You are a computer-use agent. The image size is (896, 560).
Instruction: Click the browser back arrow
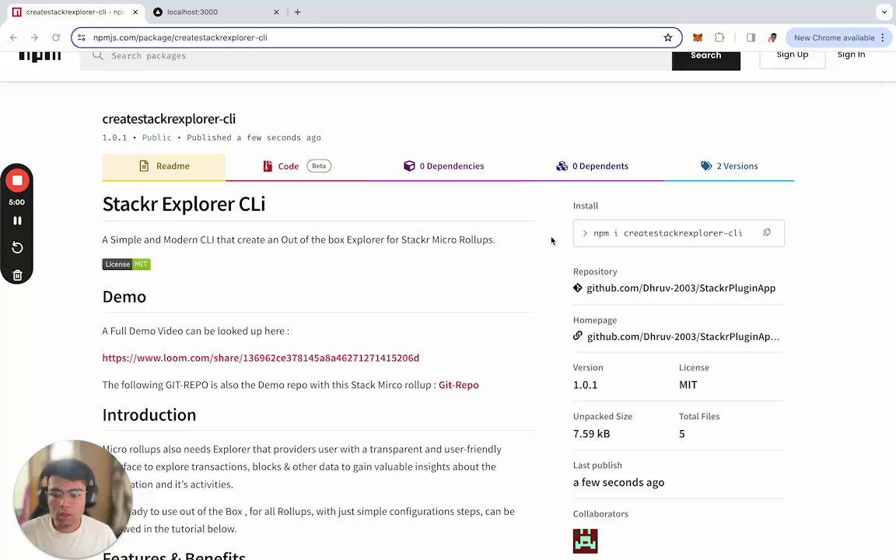pos(14,37)
